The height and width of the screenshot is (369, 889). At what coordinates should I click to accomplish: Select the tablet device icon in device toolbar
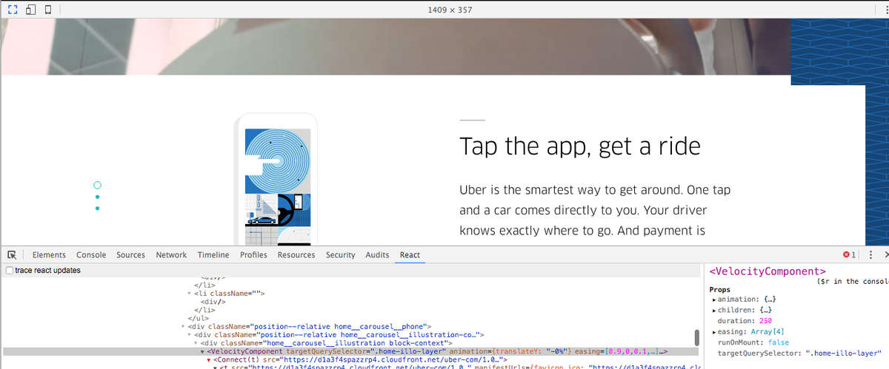point(30,10)
